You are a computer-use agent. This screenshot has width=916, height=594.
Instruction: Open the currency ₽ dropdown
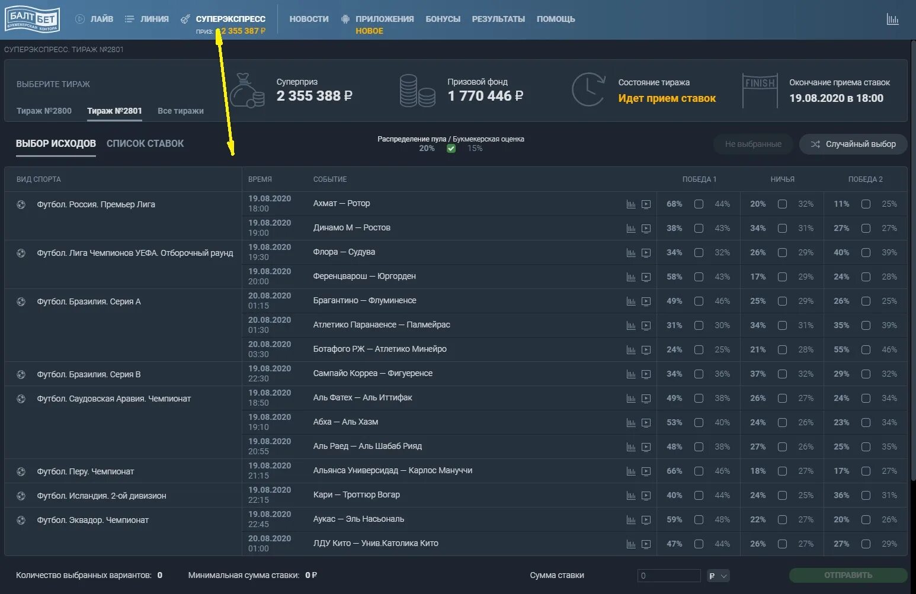[718, 576]
